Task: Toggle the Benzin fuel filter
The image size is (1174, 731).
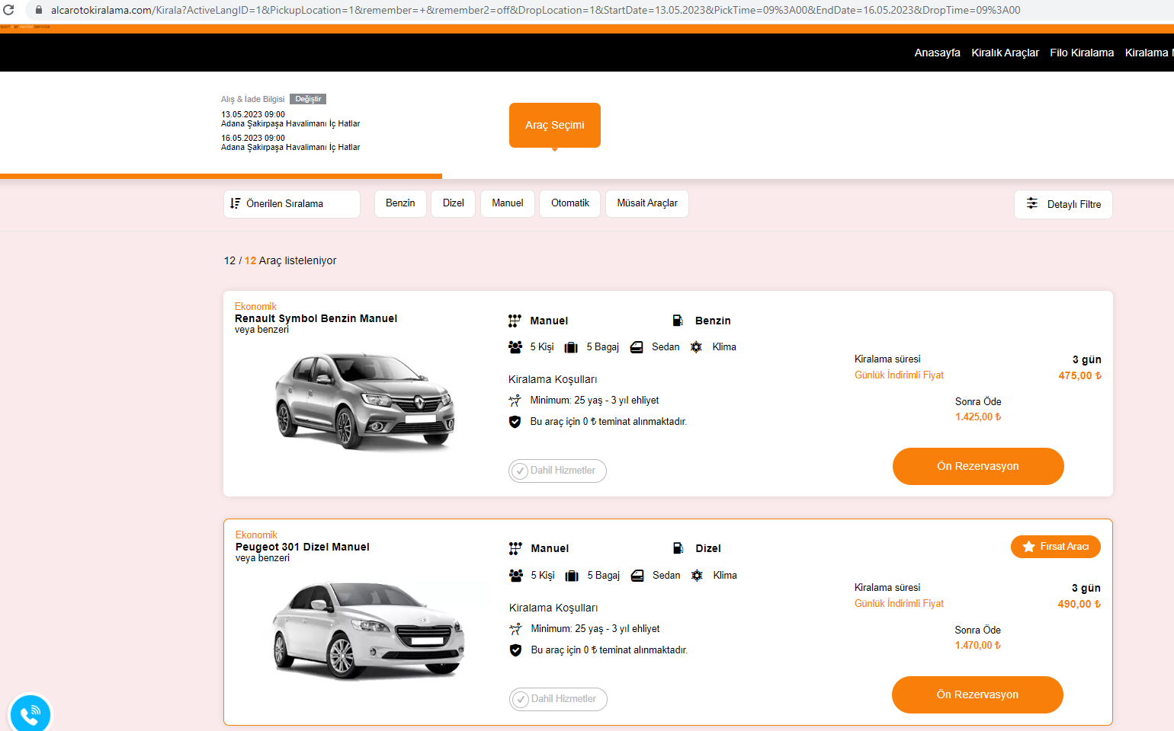Action: point(400,203)
